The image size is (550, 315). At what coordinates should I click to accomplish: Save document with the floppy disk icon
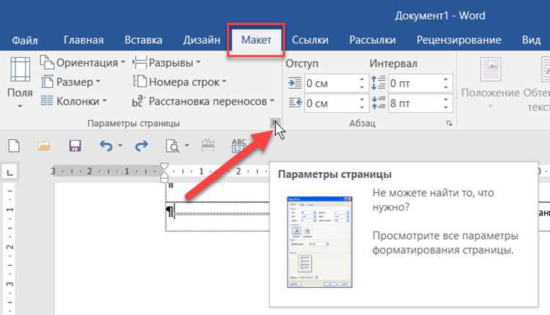pos(75,145)
